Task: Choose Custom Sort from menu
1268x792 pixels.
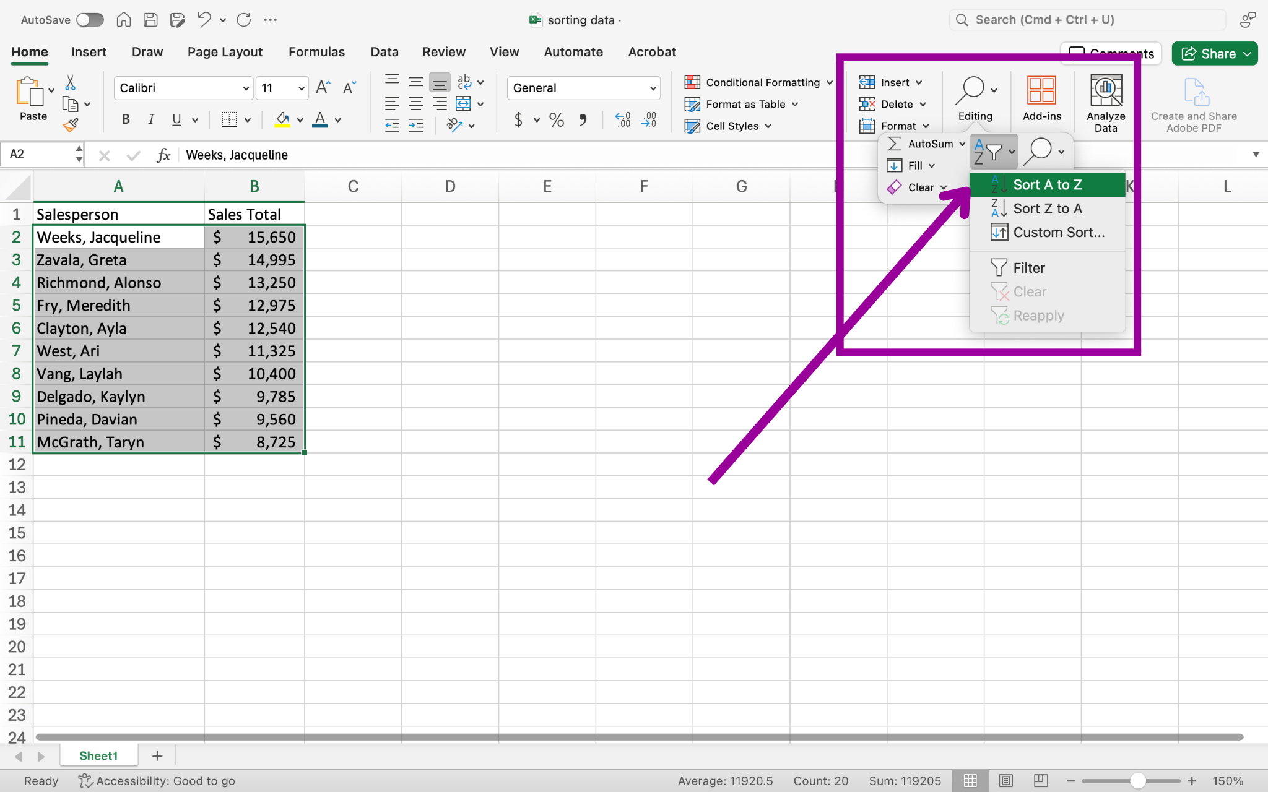Action: (1048, 233)
